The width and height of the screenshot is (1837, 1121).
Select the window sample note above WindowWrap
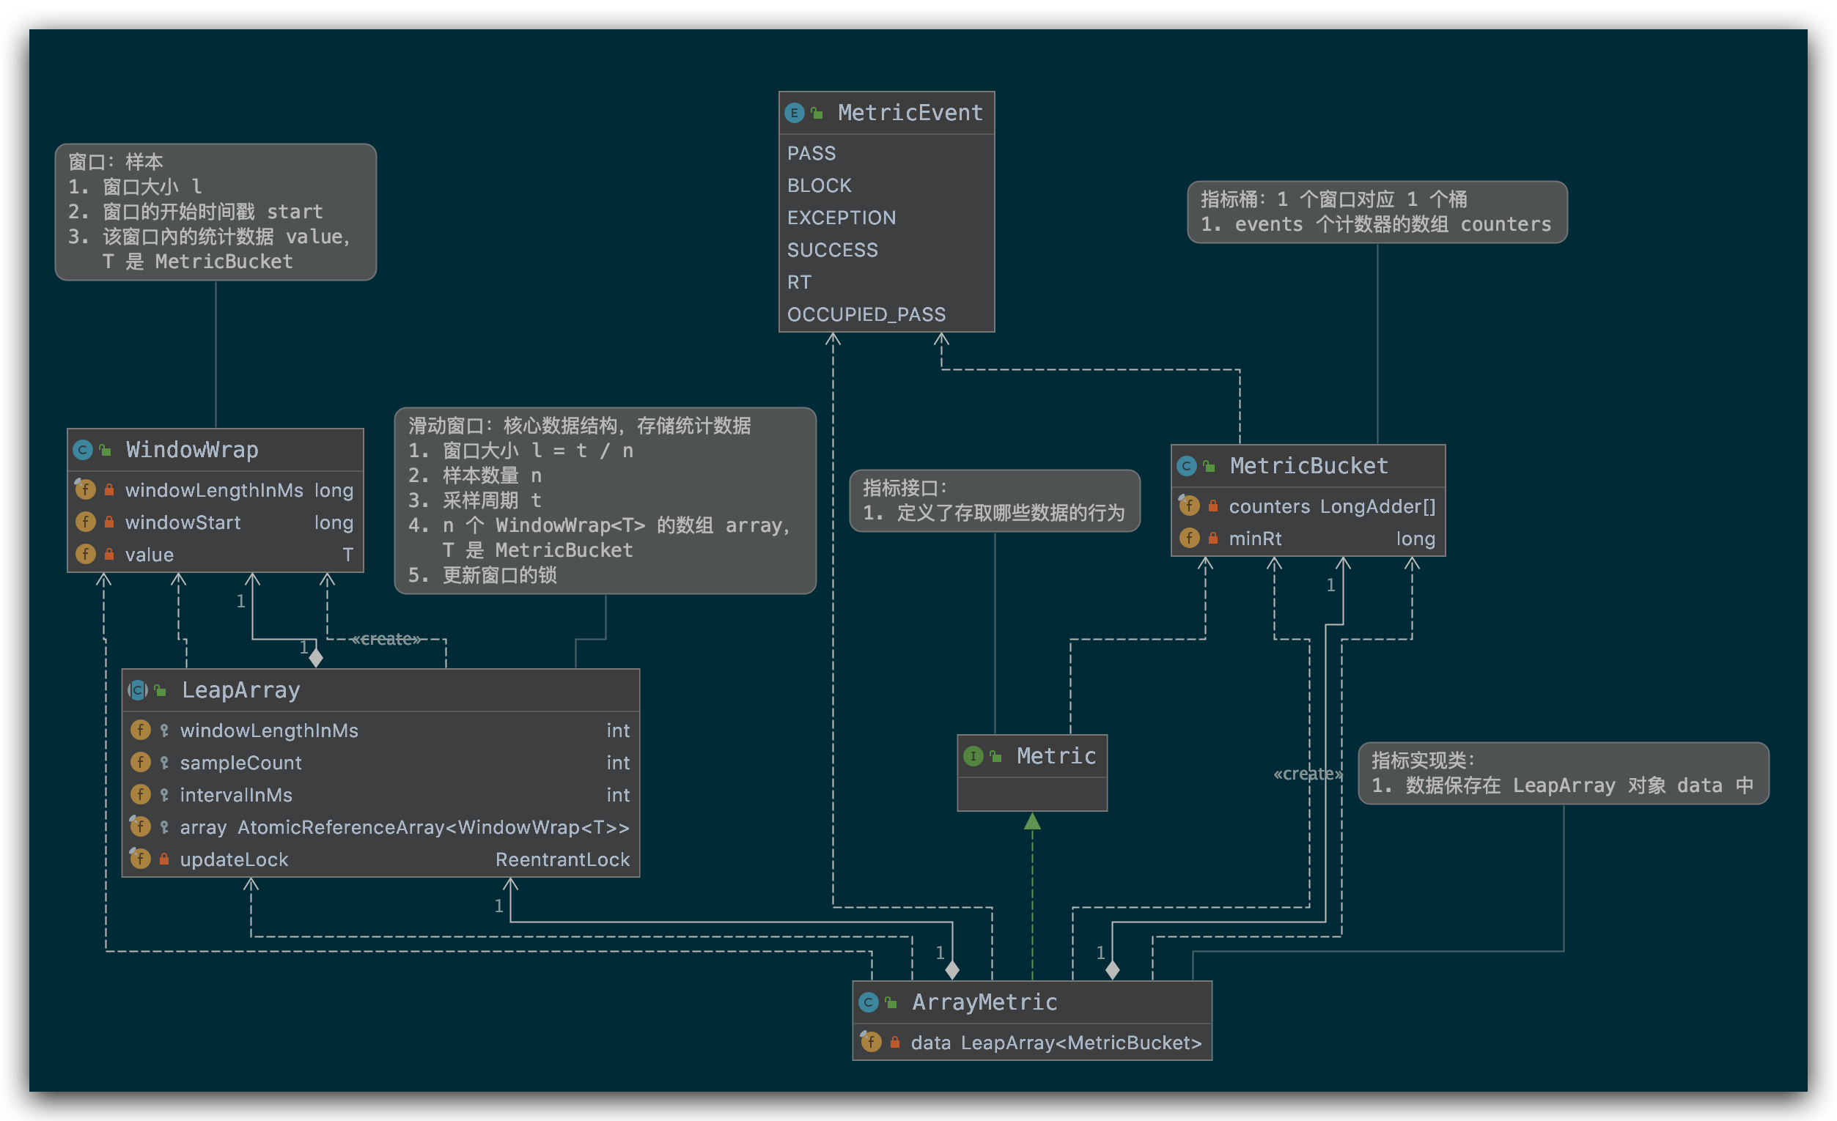pyautogui.click(x=216, y=212)
